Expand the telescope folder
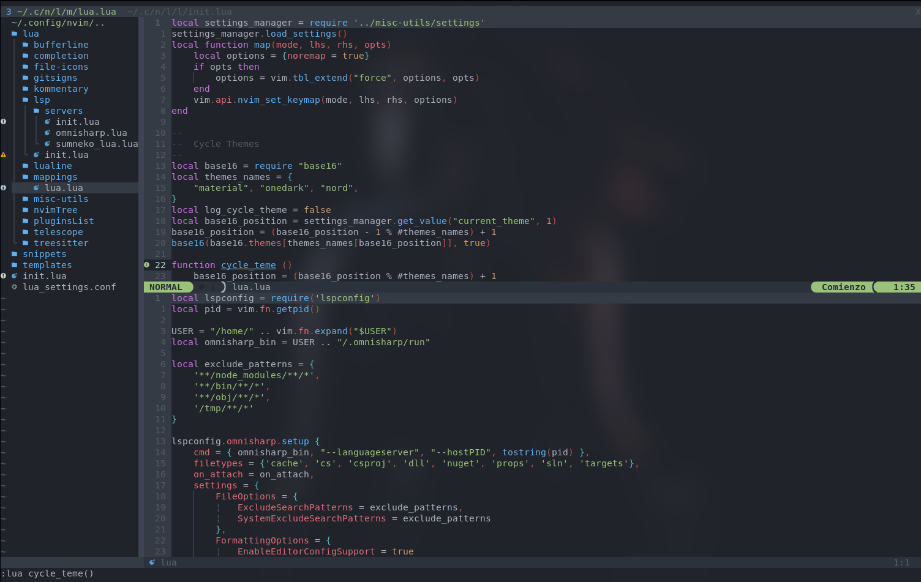This screenshot has width=921, height=582. click(x=58, y=232)
